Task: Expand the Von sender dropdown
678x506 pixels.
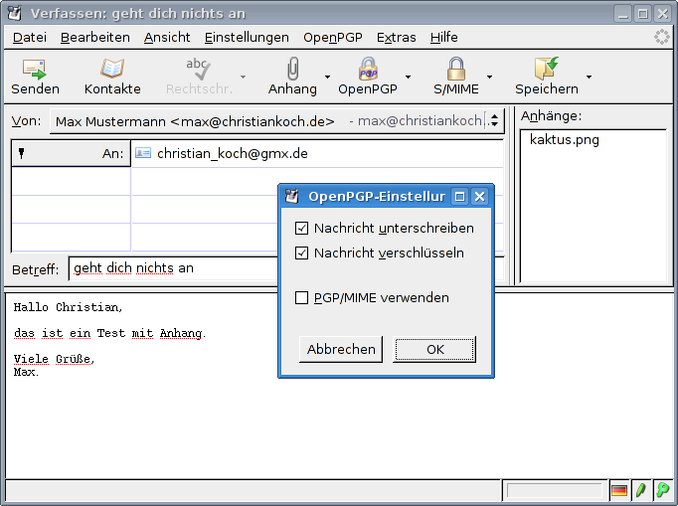Action: tap(494, 121)
